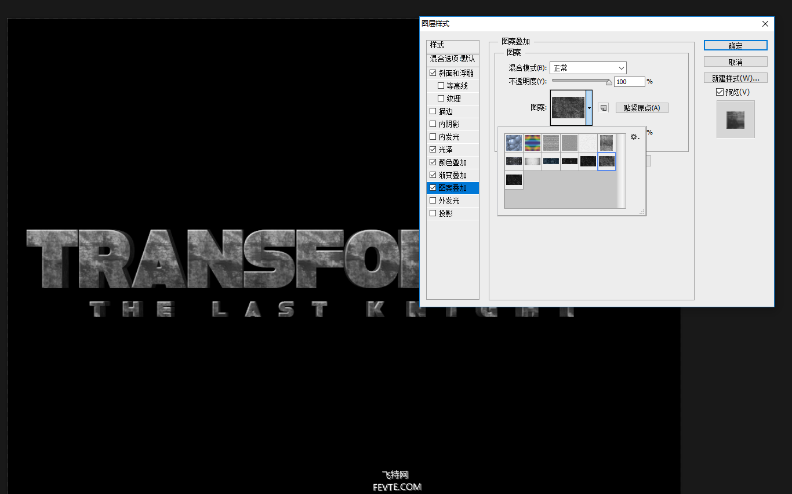792x494 pixels.
Task: Choose the white paper texture pattern
Action: (588, 143)
